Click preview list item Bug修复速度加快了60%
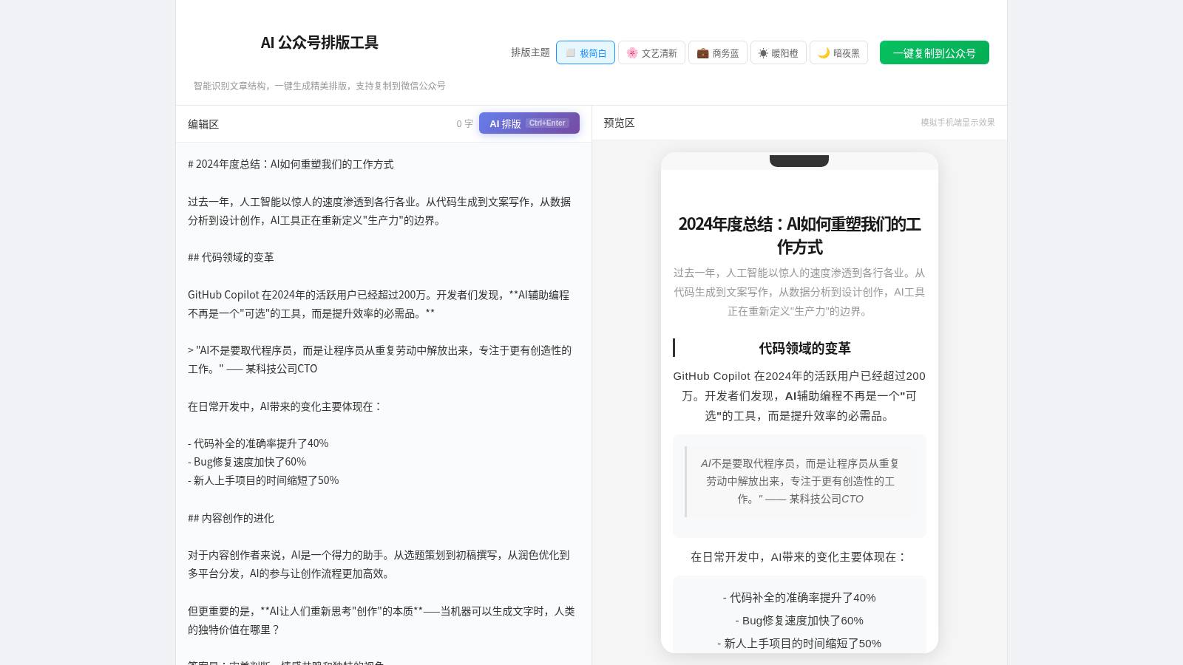1183x665 pixels. click(799, 621)
